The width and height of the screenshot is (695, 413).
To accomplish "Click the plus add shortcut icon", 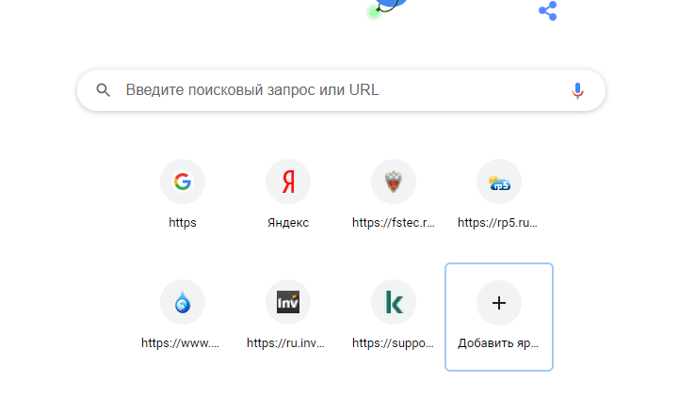I will tap(499, 303).
